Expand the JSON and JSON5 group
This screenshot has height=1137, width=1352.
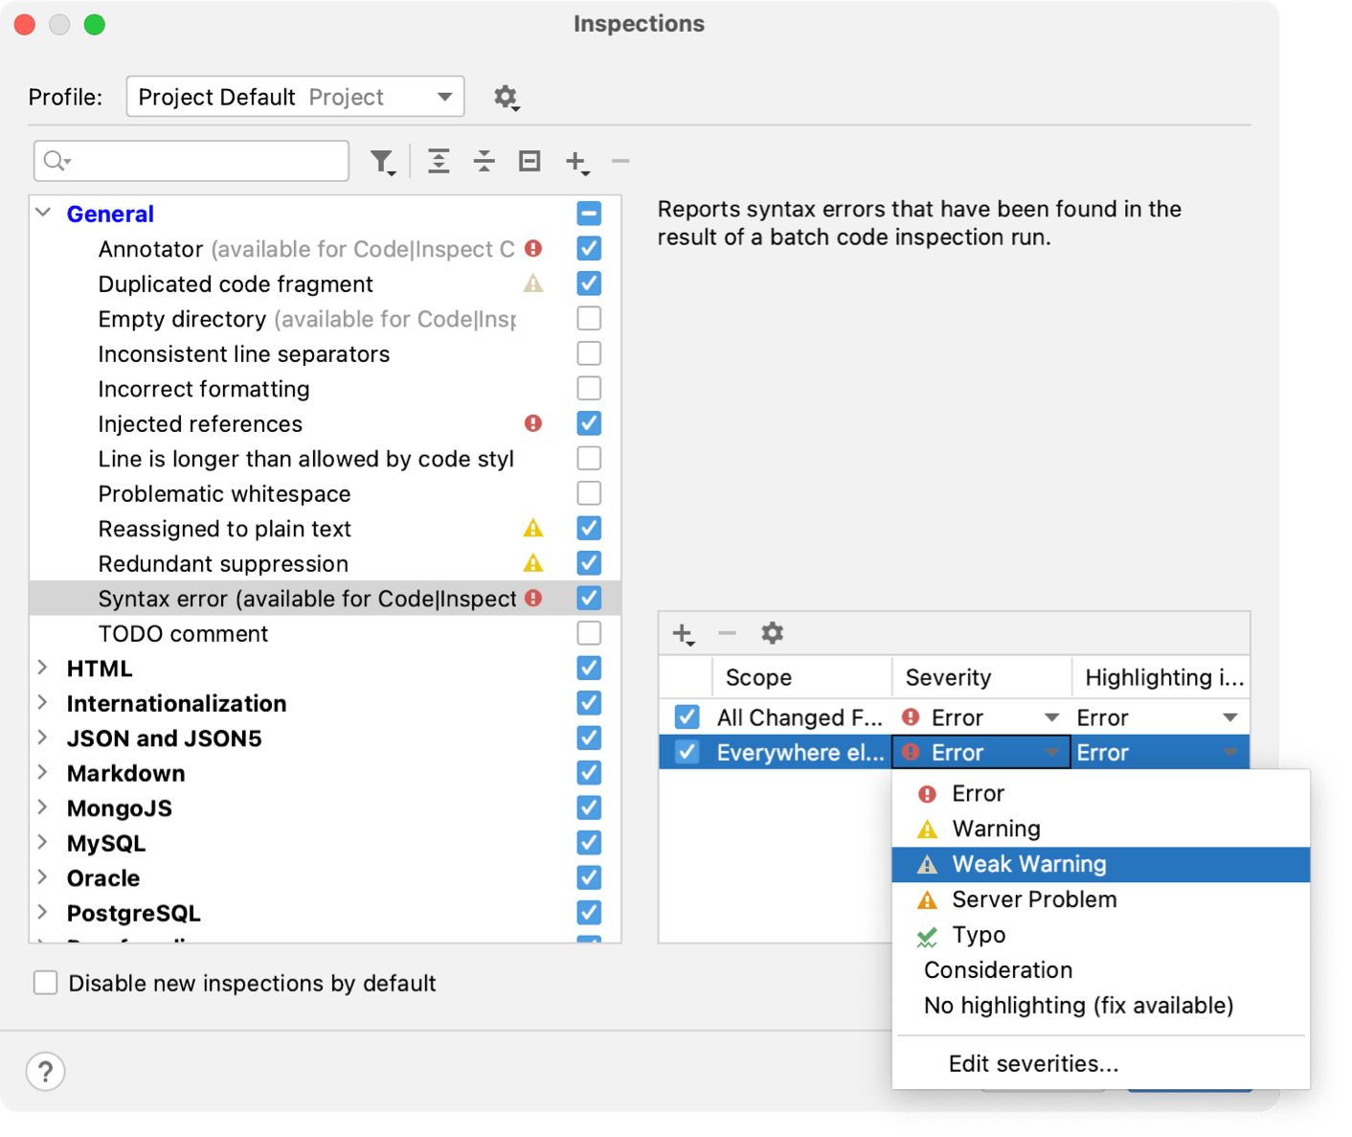point(43,738)
